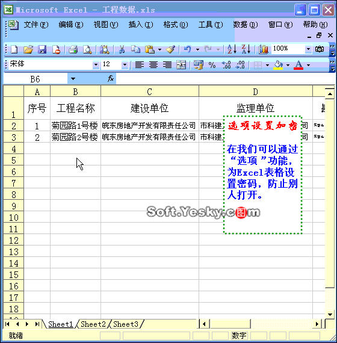
Task: Apply percent style formatting
Action: (212, 65)
